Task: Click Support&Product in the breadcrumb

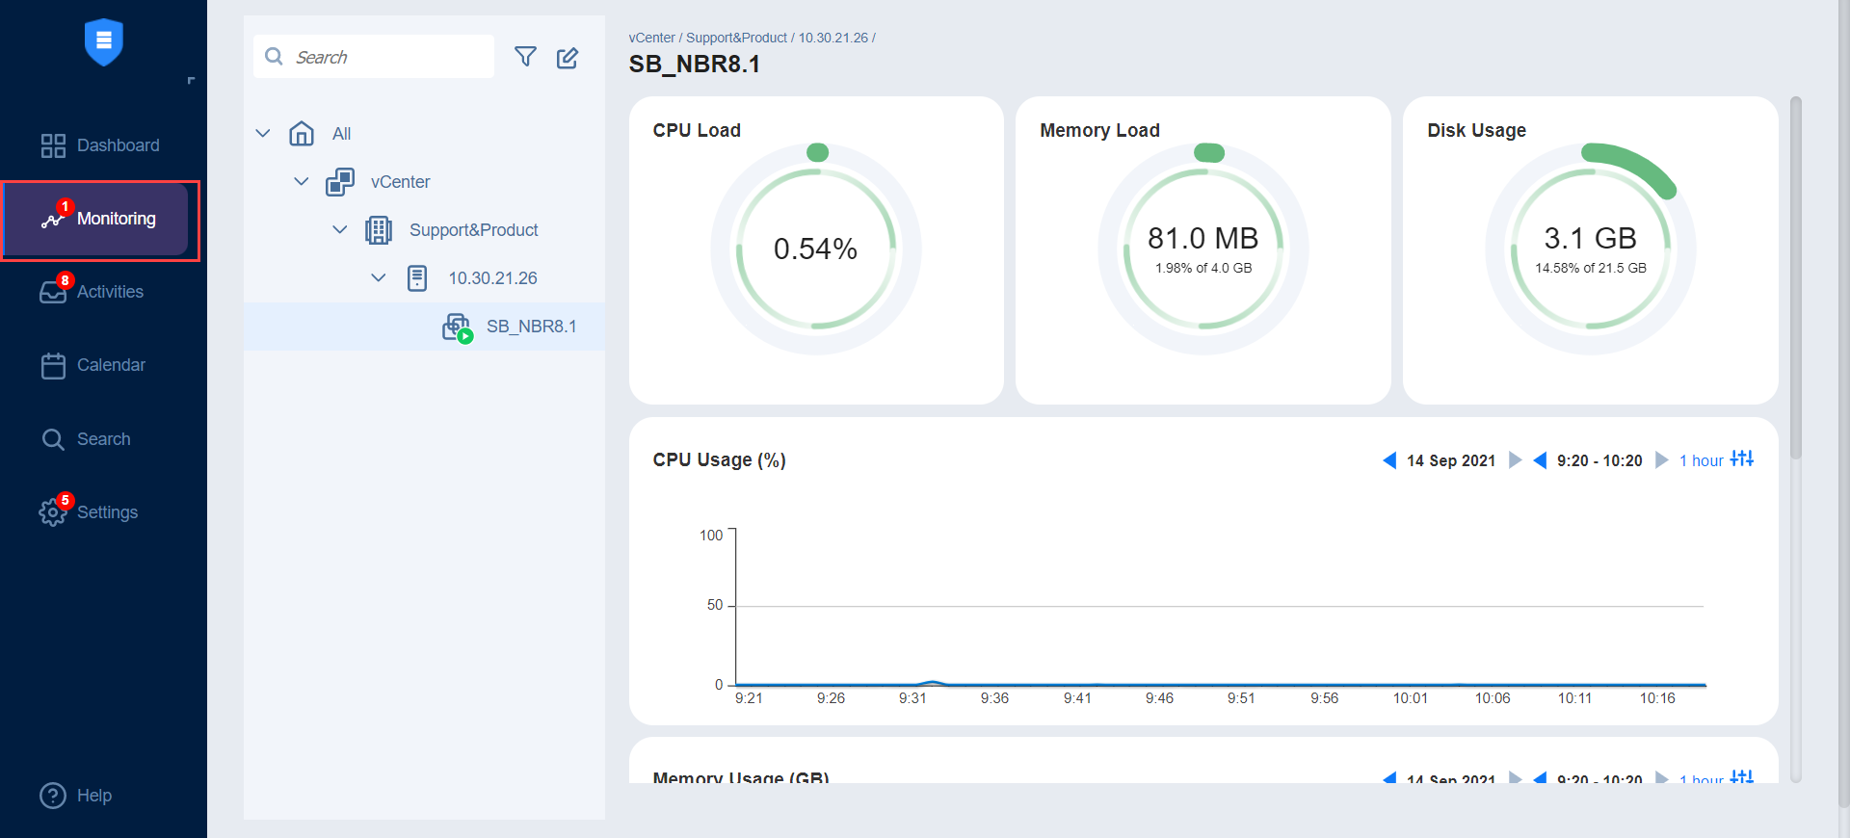Action: (x=736, y=38)
